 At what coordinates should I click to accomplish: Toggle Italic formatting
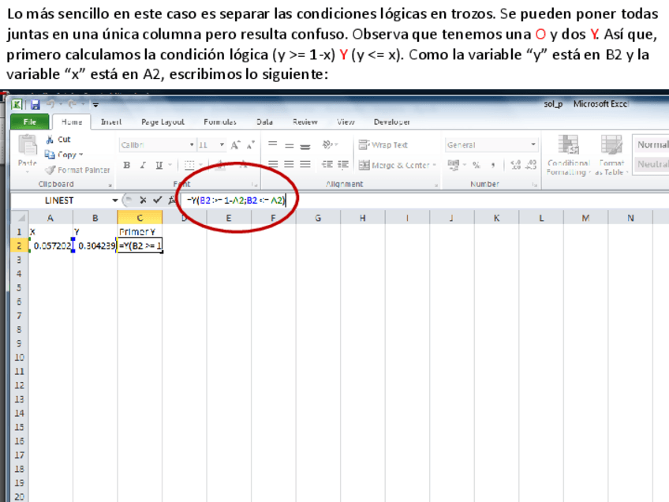click(x=143, y=165)
